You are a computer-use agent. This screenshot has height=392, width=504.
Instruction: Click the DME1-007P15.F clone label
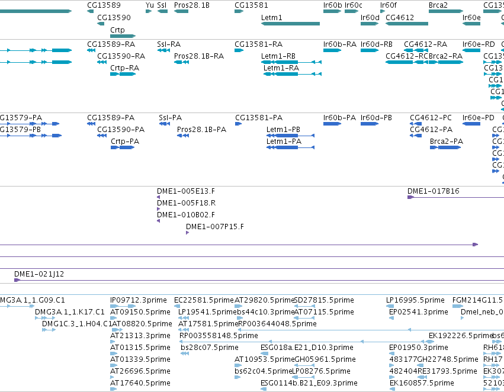pos(215,227)
